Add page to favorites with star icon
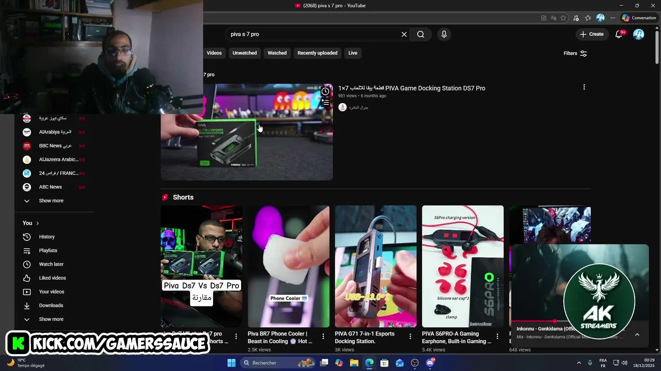 click(x=563, y=18)
